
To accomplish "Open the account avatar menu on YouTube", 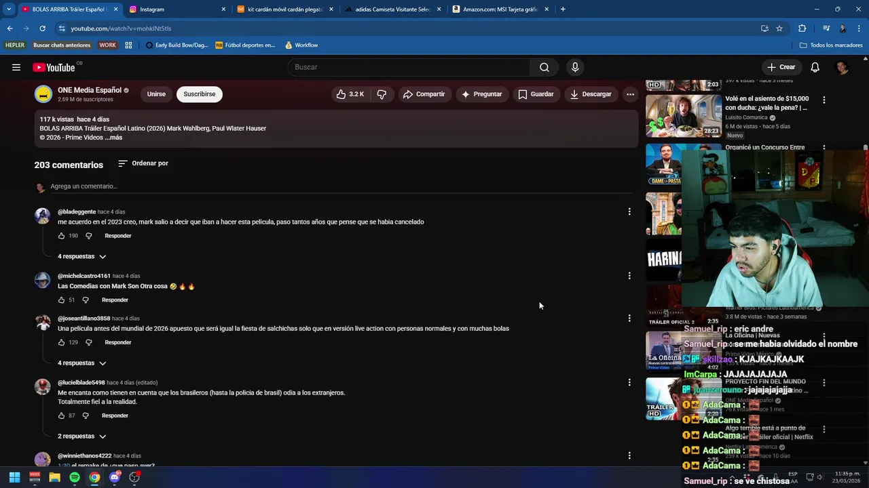I will point(842,67).
